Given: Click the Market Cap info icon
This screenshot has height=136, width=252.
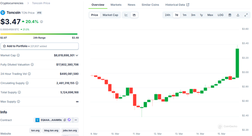Looking at the screenshot, I should point(18,56).
